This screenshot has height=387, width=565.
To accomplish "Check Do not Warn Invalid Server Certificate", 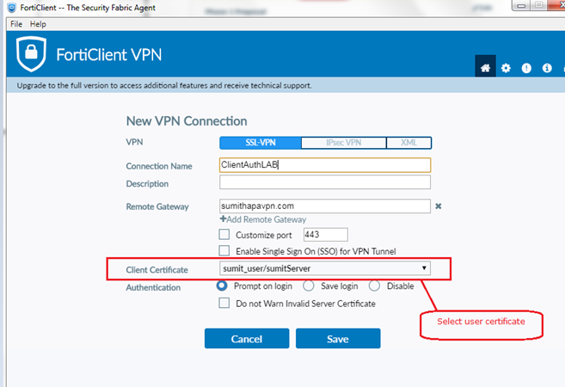I will point(224,303).
